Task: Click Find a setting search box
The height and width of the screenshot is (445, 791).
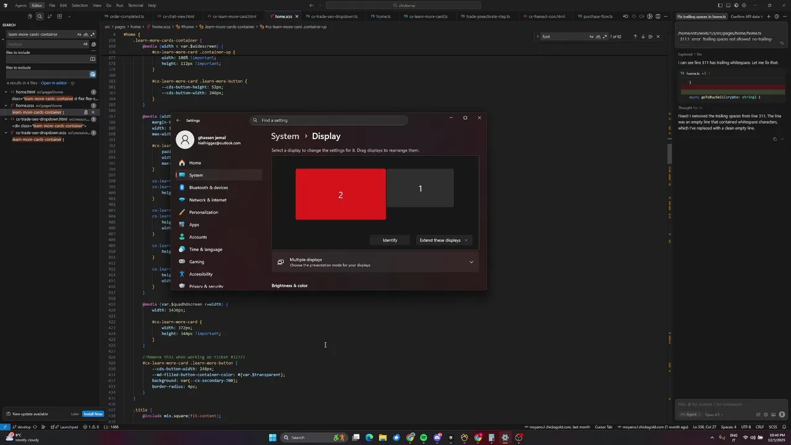Action: pos(329,121)
